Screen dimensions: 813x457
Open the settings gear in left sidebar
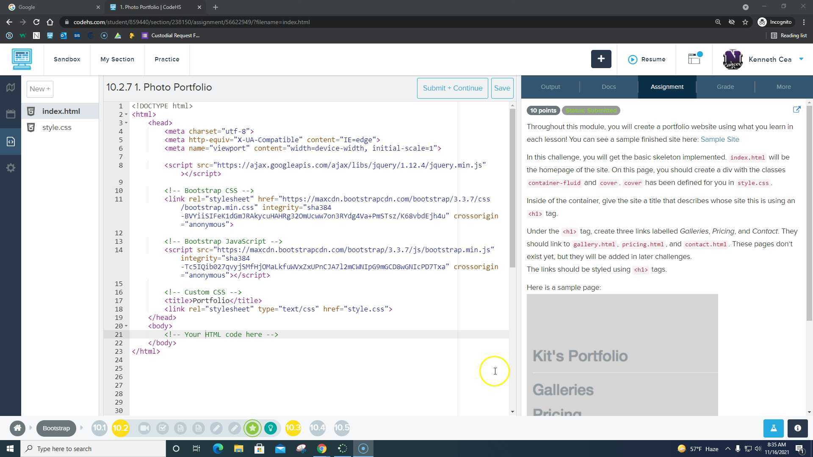pos(11,168)
